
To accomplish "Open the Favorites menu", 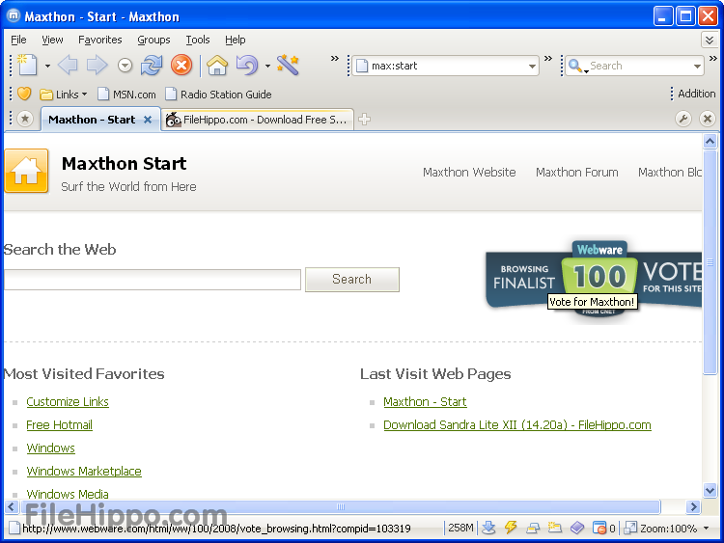I will [x=100, y=41].
